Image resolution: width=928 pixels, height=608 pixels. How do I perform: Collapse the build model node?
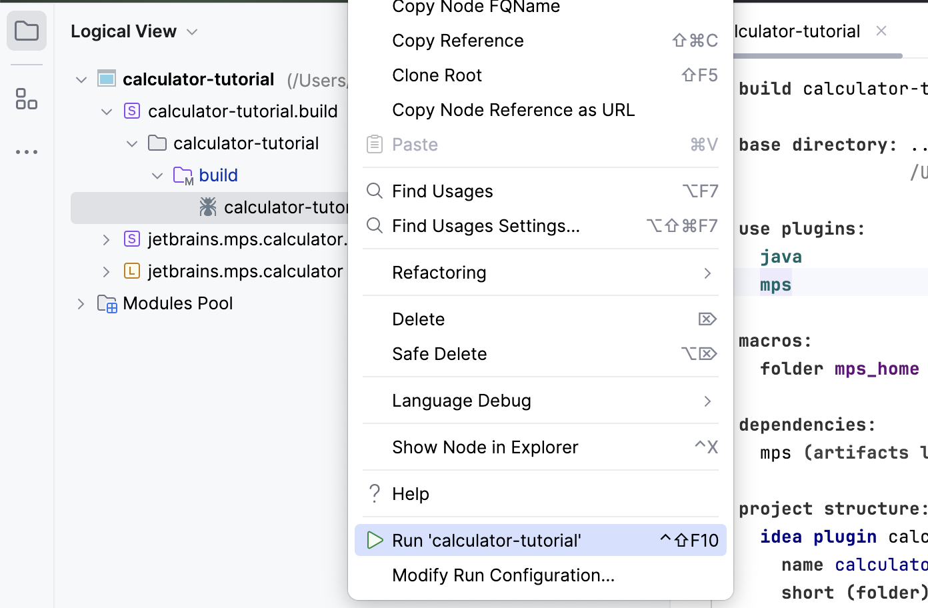157,176
